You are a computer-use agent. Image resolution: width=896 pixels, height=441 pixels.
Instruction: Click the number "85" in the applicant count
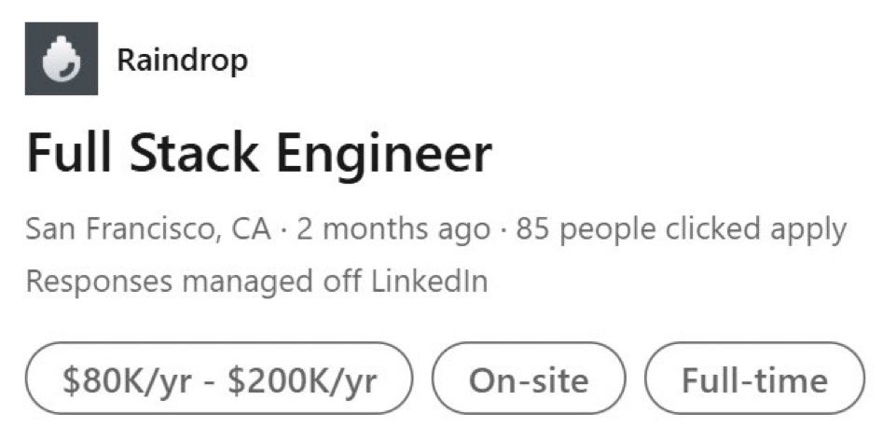coord(531,228)
